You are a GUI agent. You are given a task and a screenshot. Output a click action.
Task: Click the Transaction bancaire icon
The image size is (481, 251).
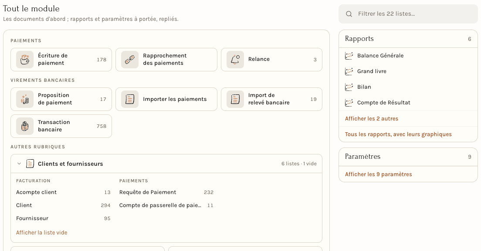coord(25,126)
